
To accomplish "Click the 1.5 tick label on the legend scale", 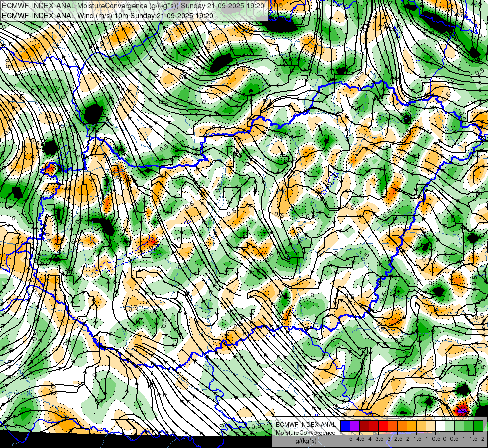I will 473,439.
